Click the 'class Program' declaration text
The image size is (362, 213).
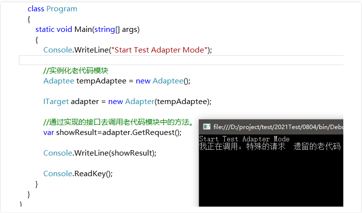[x=53, y=9]
